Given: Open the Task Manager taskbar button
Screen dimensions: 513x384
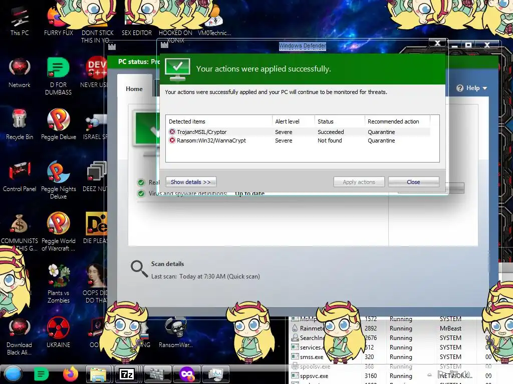Looking at the screenshot, I should pos(215,374).
